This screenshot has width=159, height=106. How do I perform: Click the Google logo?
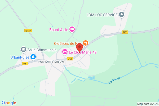coord(9,103)
